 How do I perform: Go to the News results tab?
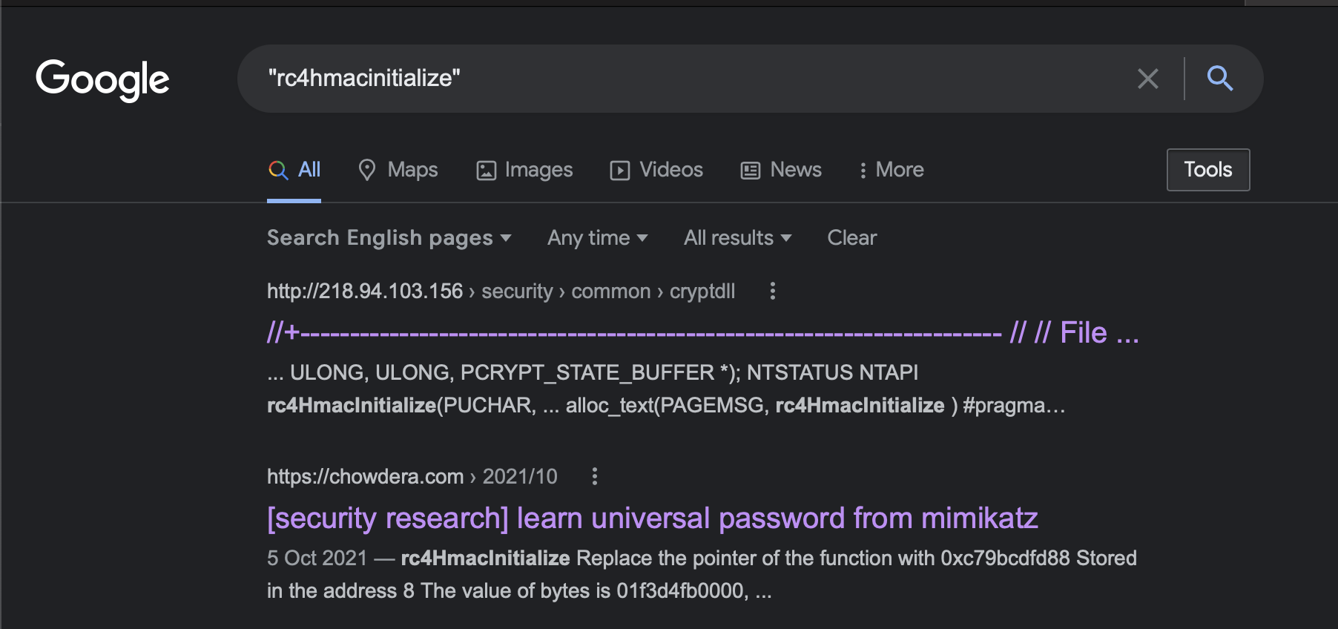tap(781, 170)
